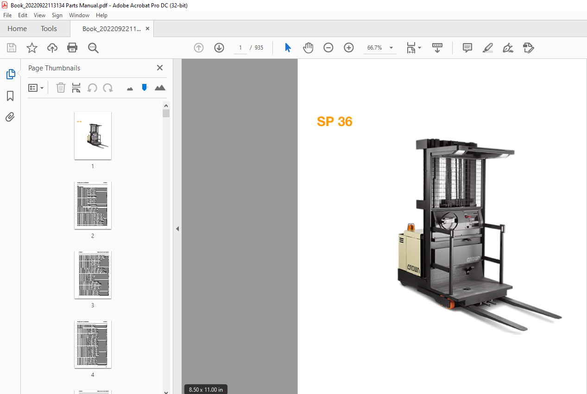Screen dimensions: 587x394
Task: Print the document using printer icon
Action: [72, 48]
